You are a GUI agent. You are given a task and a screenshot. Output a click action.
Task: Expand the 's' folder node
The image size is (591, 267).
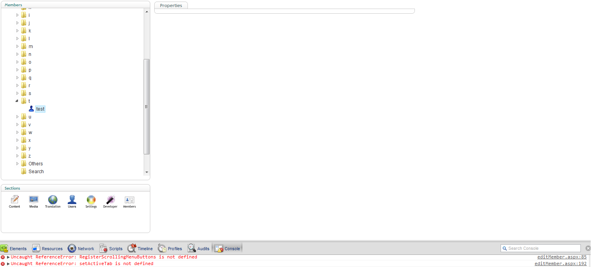click(17, 93)
